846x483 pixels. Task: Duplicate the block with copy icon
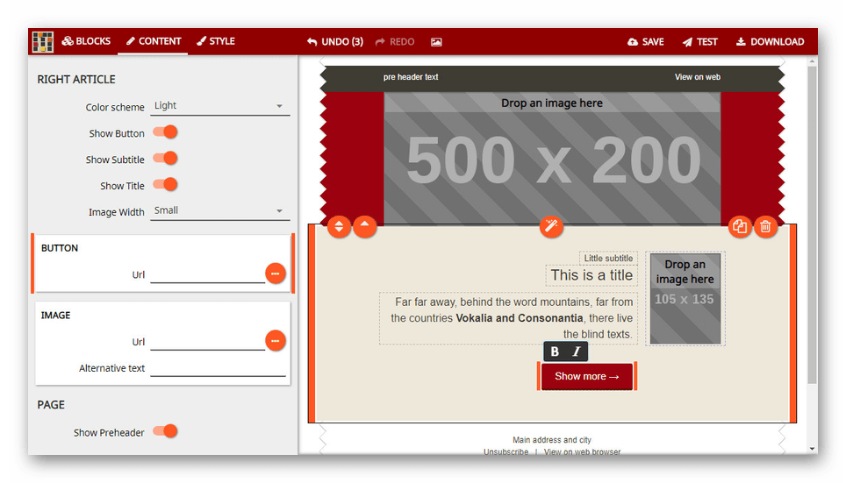coord(740,226)
